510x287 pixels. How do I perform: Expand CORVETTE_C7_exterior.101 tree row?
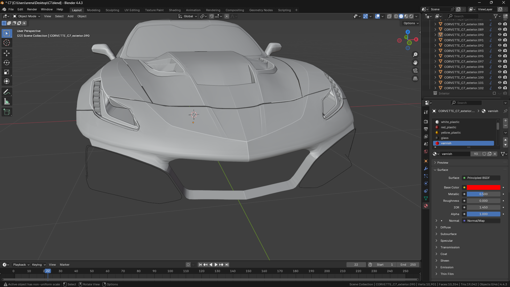point(435,83)
